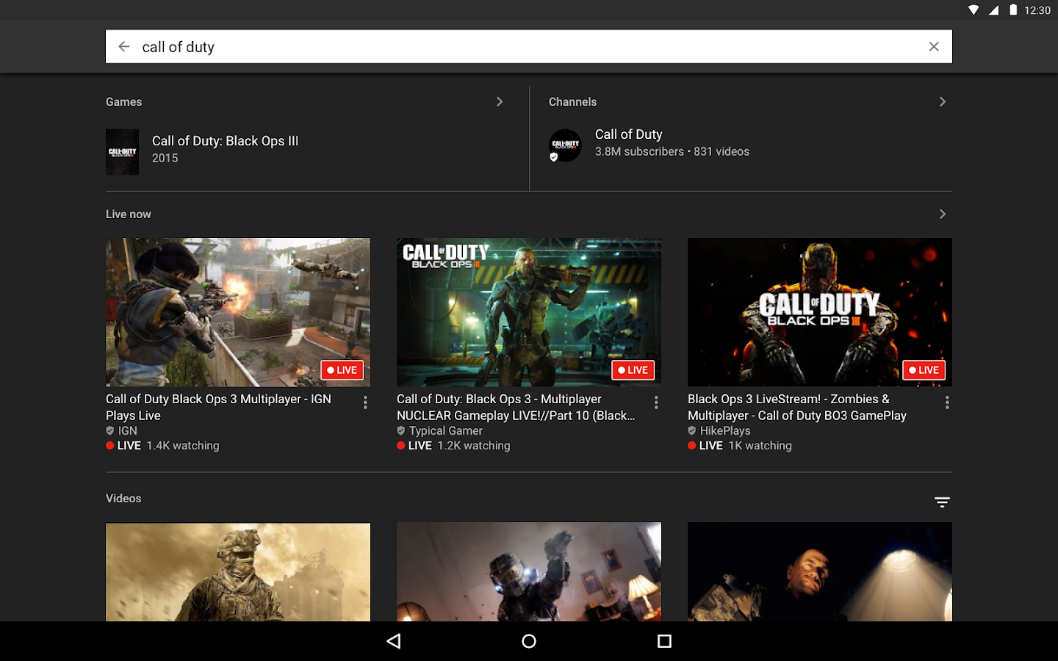1058x661 pixels.
Task: Open the Call of Duty: Black Ops III game page
Action: pos(225,141)
